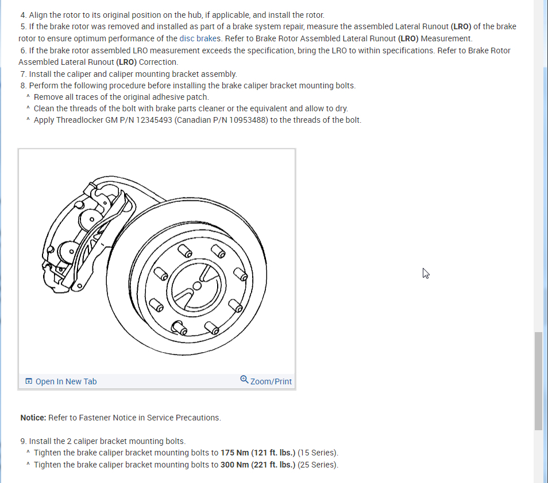The image size is (548, 483).
Task: Click the center hub of the rotor diagram
Action: point(197,286)
